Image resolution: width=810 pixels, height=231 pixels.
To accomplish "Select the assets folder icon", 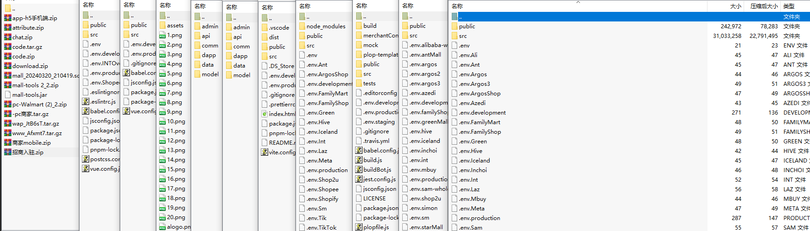I will (x=162, y=25).
